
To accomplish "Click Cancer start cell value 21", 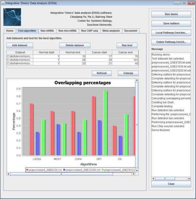I will 99,64.
